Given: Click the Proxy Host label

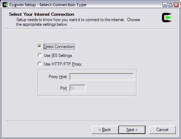Looking at the screenshot, I should click(x=58, y=77).
